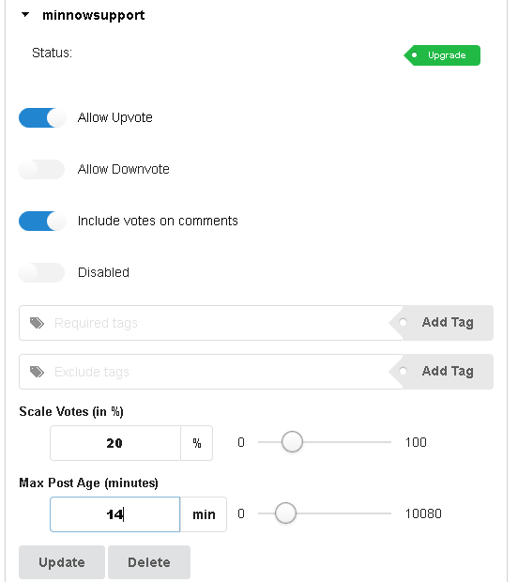
Task: Click the Max Post Age minutes input
Action: click(x=115, y=514)
